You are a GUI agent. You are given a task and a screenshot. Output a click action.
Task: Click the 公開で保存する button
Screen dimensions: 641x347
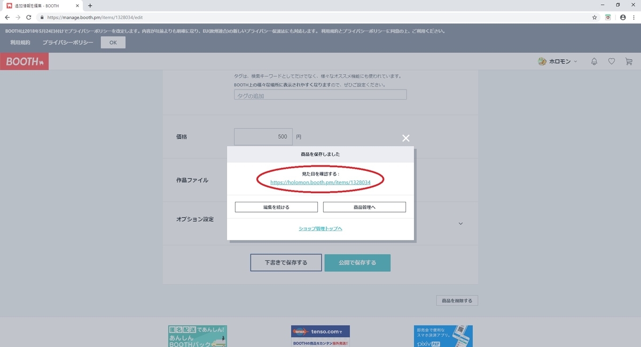pyautogui.click(x=357, y=263)
